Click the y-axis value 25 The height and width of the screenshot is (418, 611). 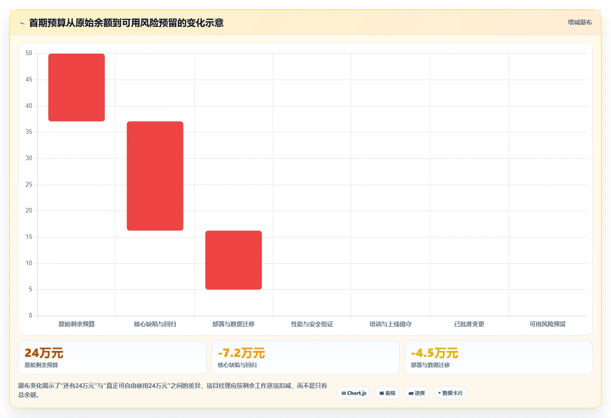[29, 184]
